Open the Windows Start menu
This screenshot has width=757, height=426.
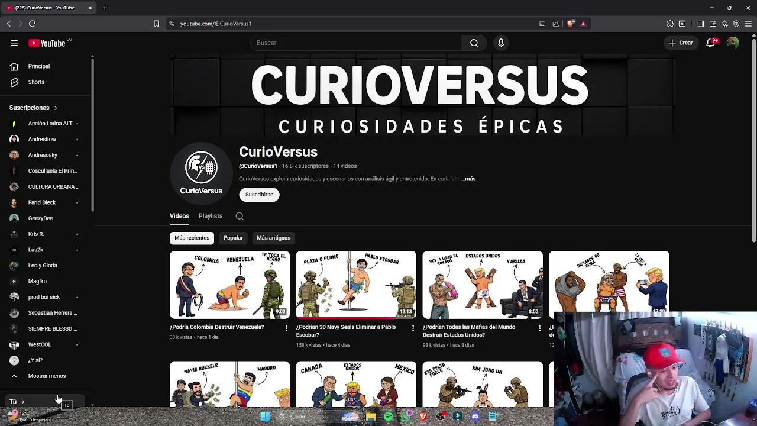pyautogui.click(x=265, y=417)
